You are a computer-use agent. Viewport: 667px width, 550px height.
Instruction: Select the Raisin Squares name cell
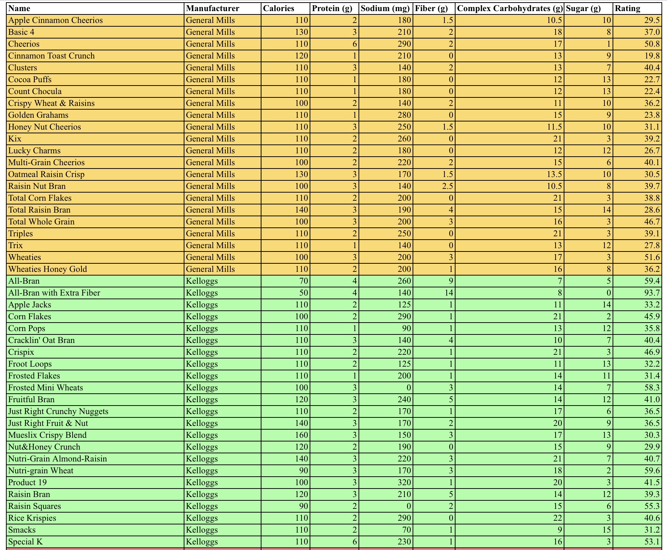[95, 506]
